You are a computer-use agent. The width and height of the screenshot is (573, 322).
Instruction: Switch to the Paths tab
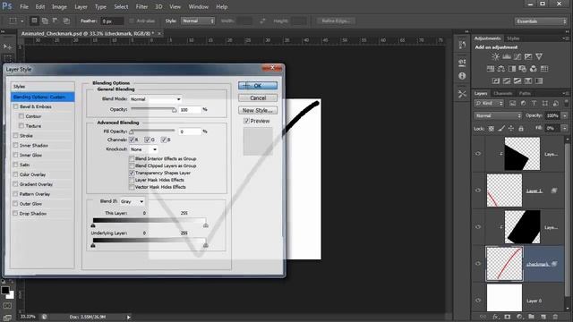(525, 93)
